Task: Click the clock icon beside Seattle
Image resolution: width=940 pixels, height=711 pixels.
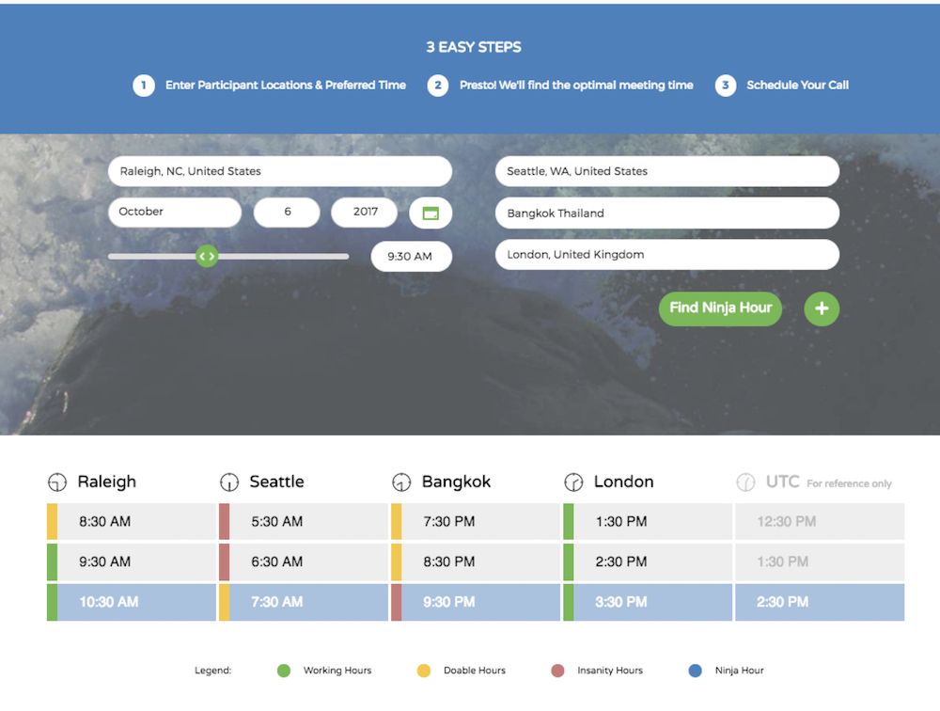Action: pos(228,482)
